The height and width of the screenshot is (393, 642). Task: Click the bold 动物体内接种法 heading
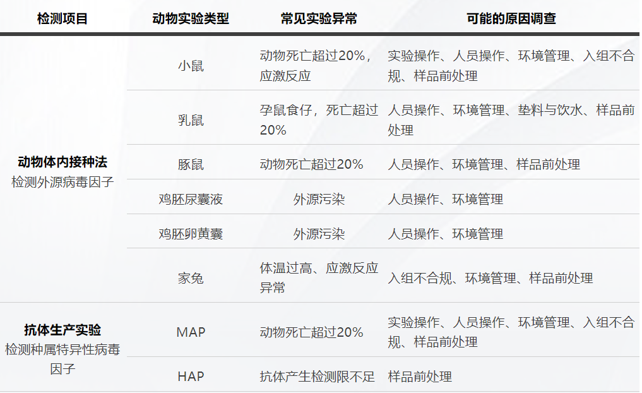click(x=62, y=161)
